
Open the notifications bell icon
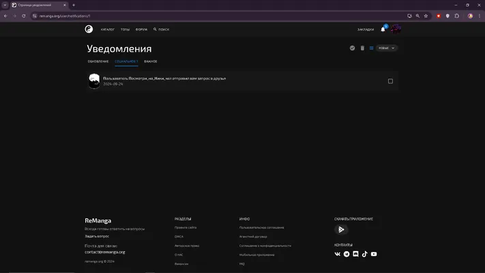(383, 29)
